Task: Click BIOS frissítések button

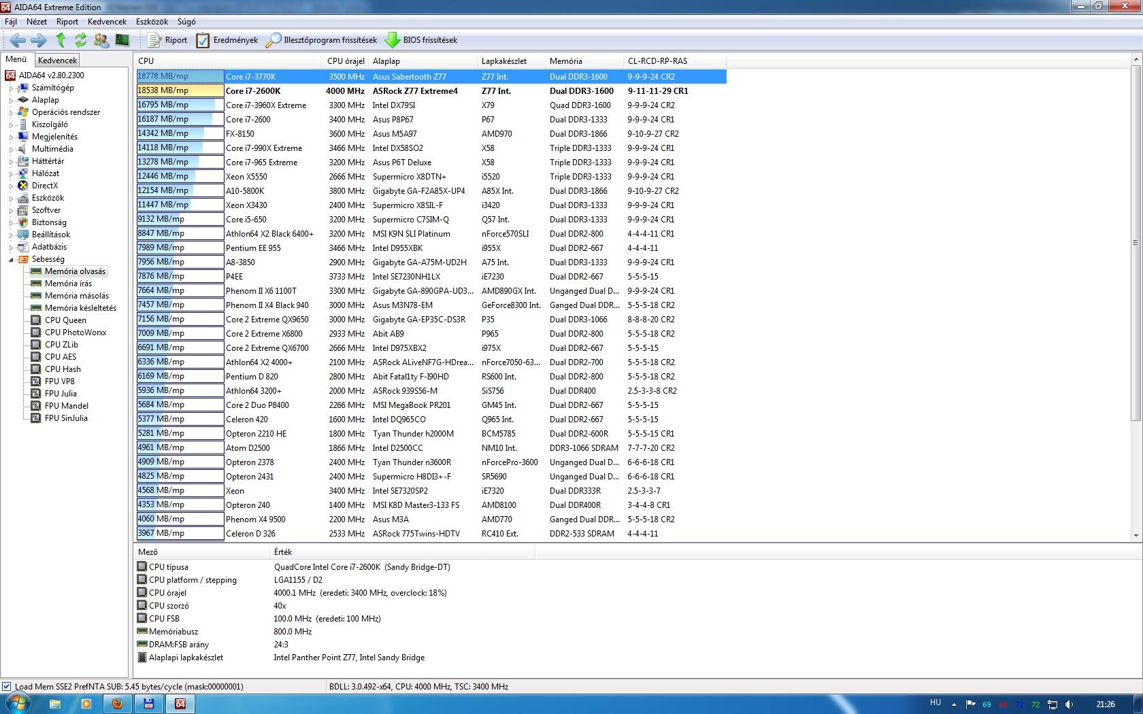Action: coord(421,40)
